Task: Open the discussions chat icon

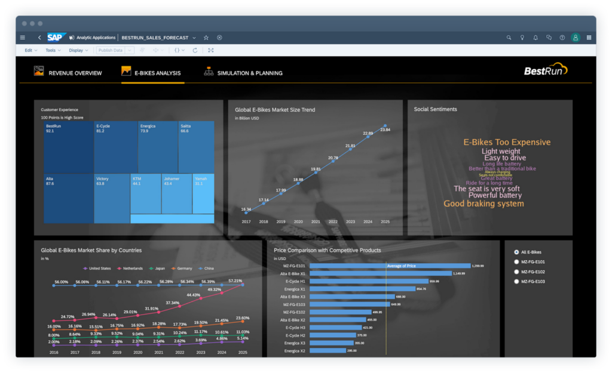Action: click(x=549, y=37)
